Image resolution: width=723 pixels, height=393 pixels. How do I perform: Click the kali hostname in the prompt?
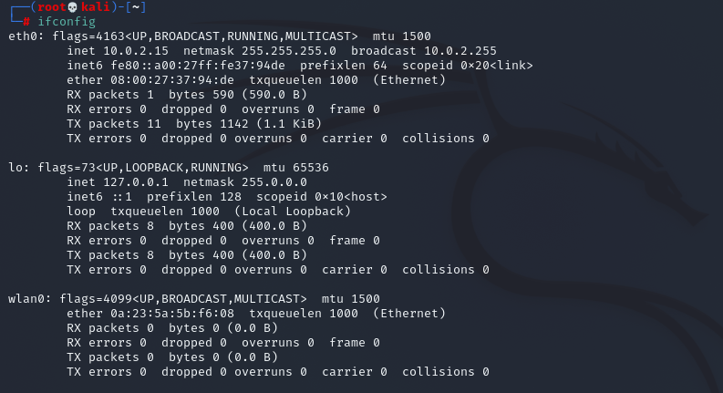97,7
